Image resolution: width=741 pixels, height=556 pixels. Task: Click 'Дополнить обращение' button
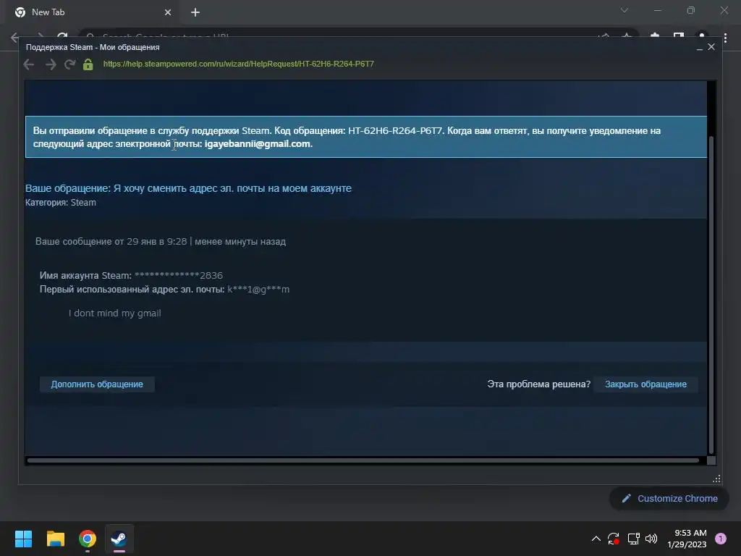click(97, 384)
